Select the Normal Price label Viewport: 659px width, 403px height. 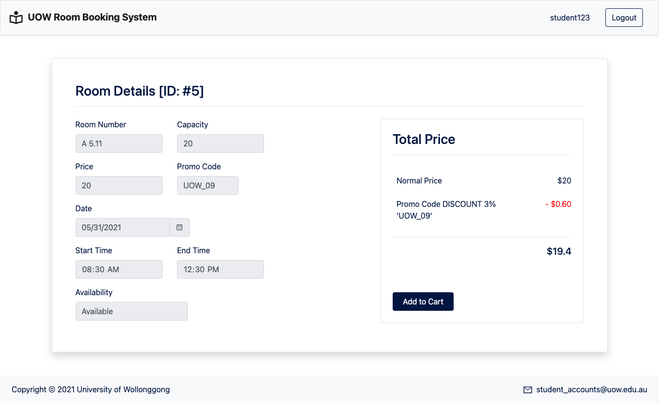tap(419, 181)
